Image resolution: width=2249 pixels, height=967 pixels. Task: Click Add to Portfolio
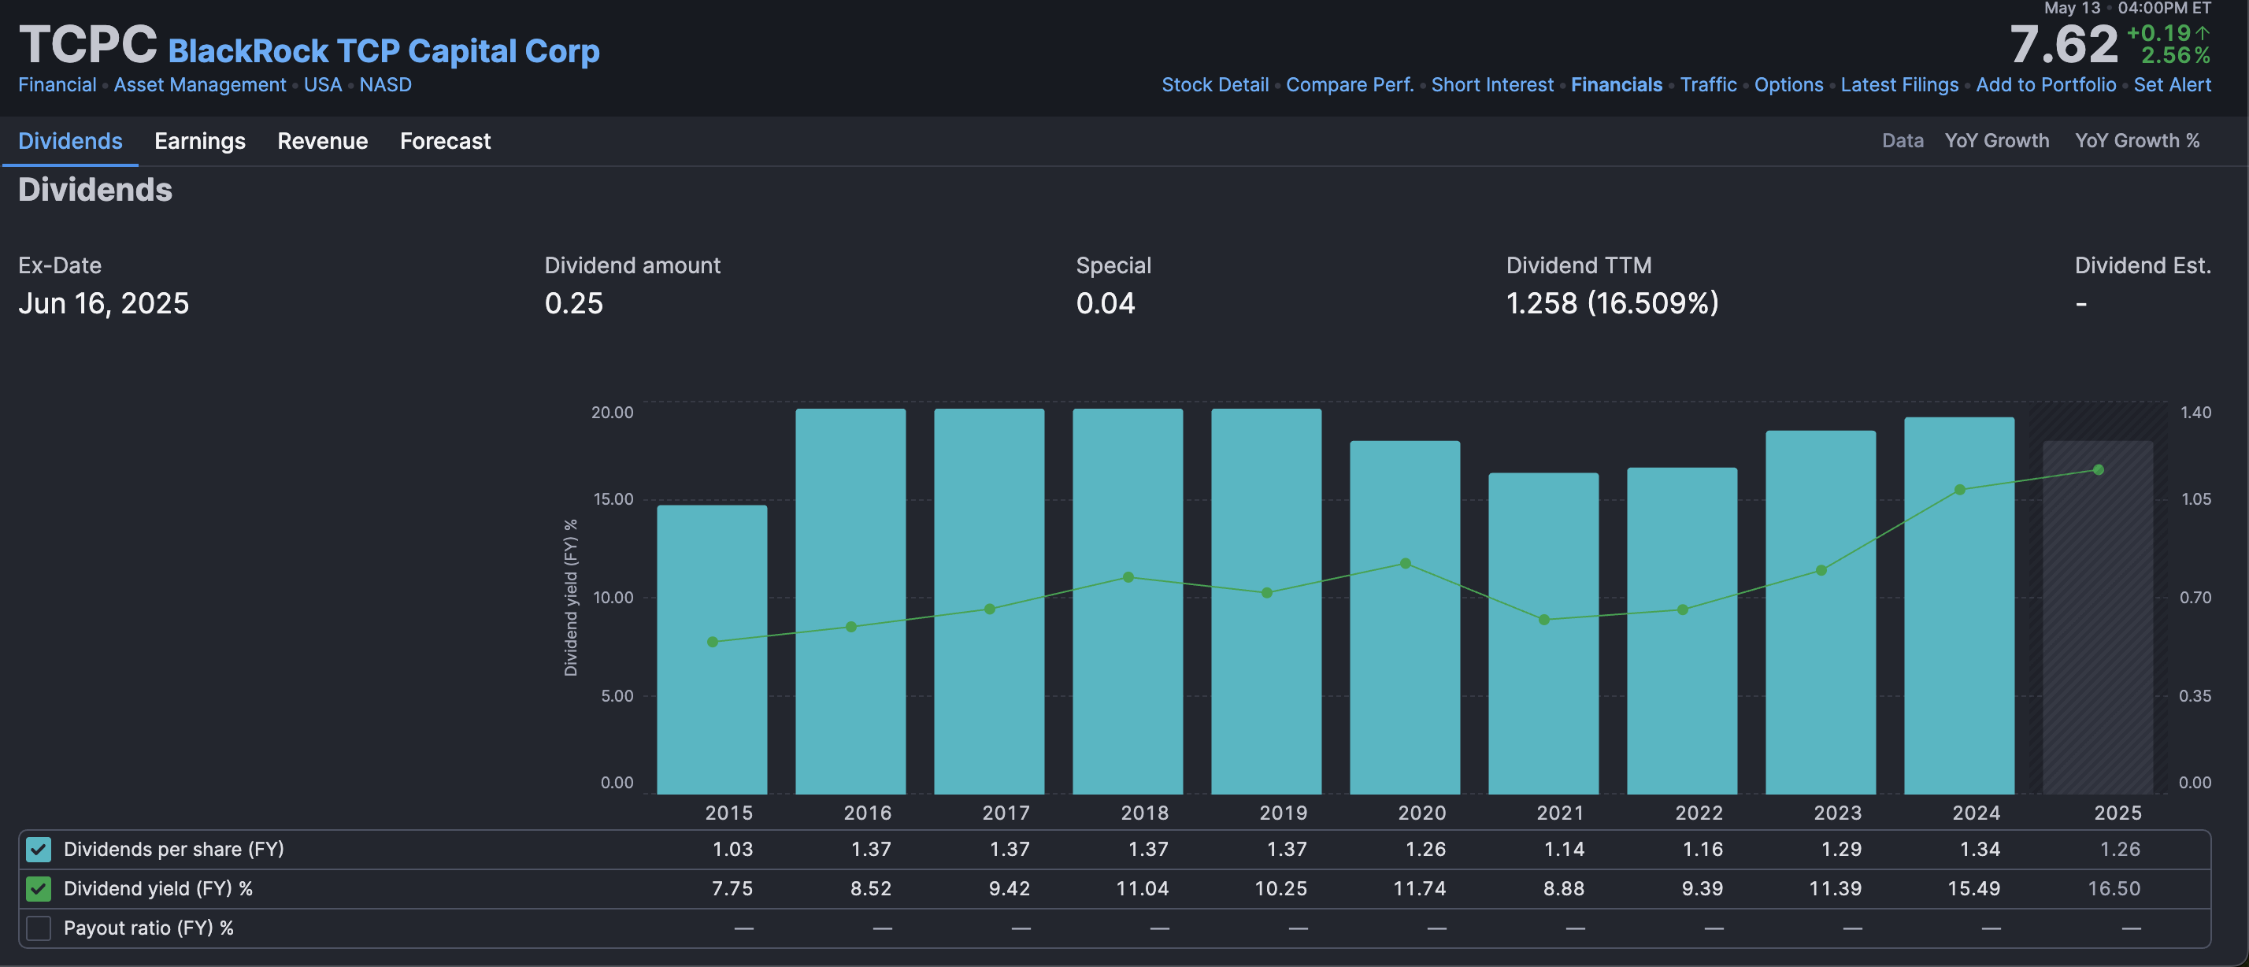[2046, 85]
